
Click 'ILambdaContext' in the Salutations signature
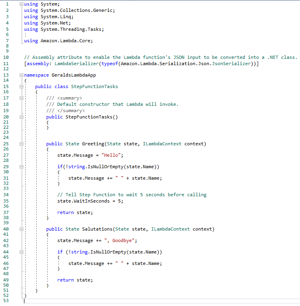point(170,229)
